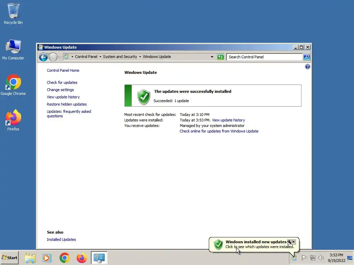Dismiss the Windows installed new updates balloon

click(x=294, y=242)
